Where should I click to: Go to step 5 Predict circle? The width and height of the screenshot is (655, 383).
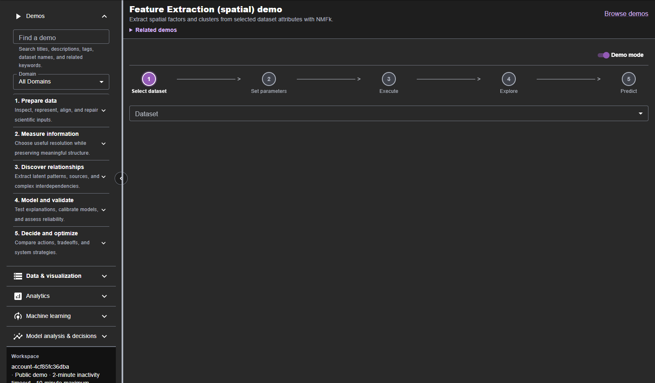pyautogui.click(x=629, y=79)
